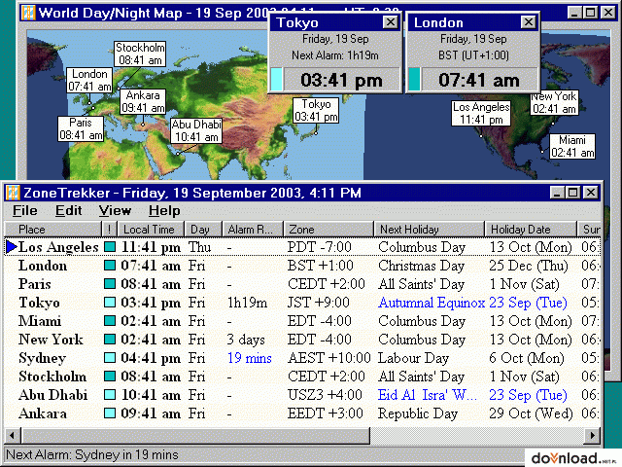The height and width of the screenshot is (467, 622).
Task: Click the Holiday Date column header
Action: tap(531, 230)
